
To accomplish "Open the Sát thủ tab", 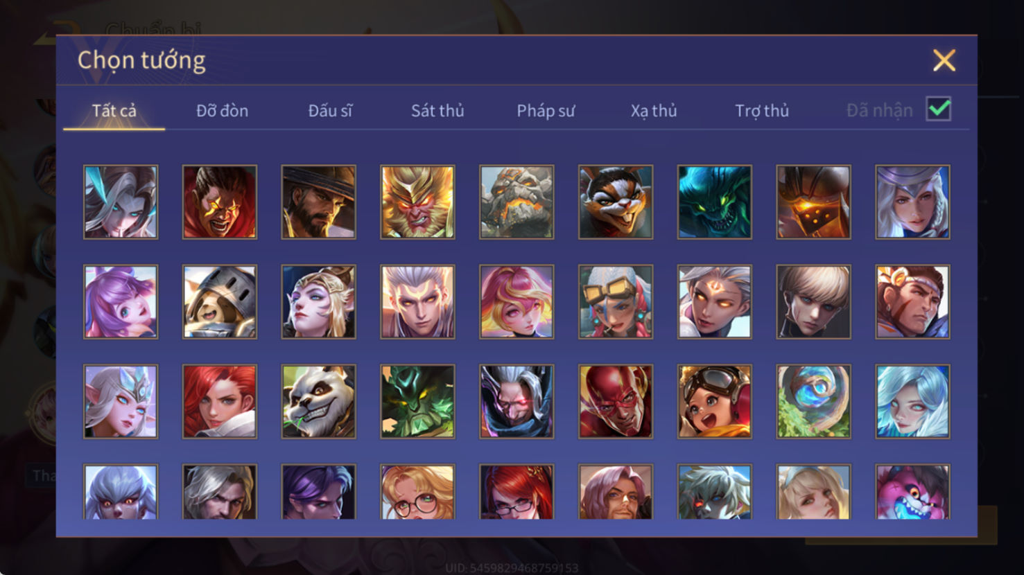I will pyautogui.click(x=437, y=111).
